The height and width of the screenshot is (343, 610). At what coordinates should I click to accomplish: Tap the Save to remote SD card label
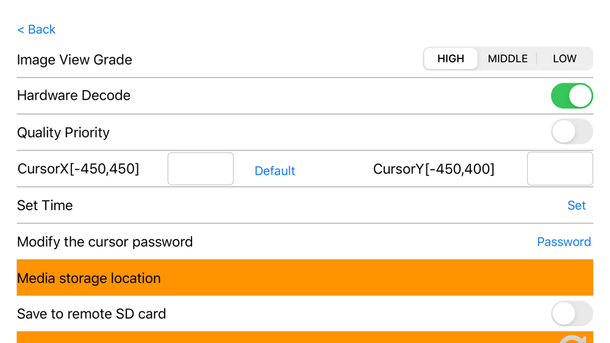[x=91, y=314]
